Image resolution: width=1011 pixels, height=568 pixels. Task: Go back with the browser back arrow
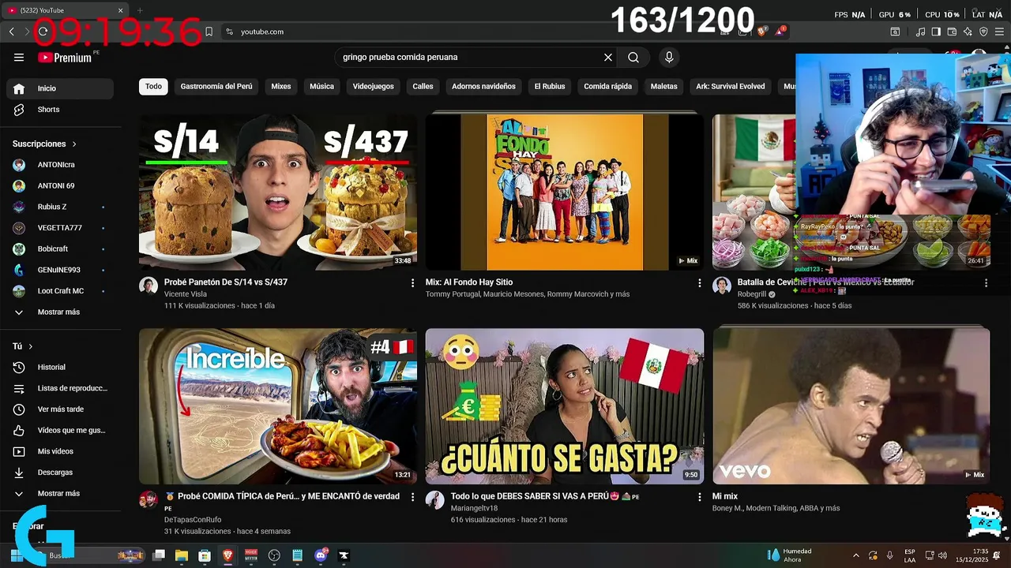point(12,32)
